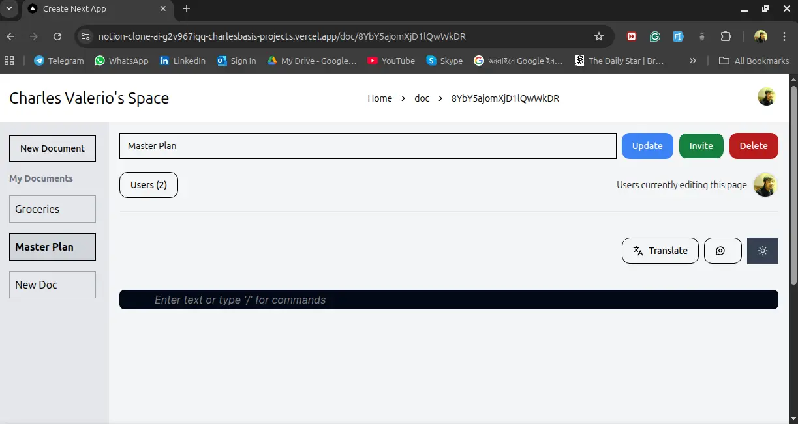Click the Translate button with language icon
Screen dimensions: 798x424
click(x=660, y=251)
